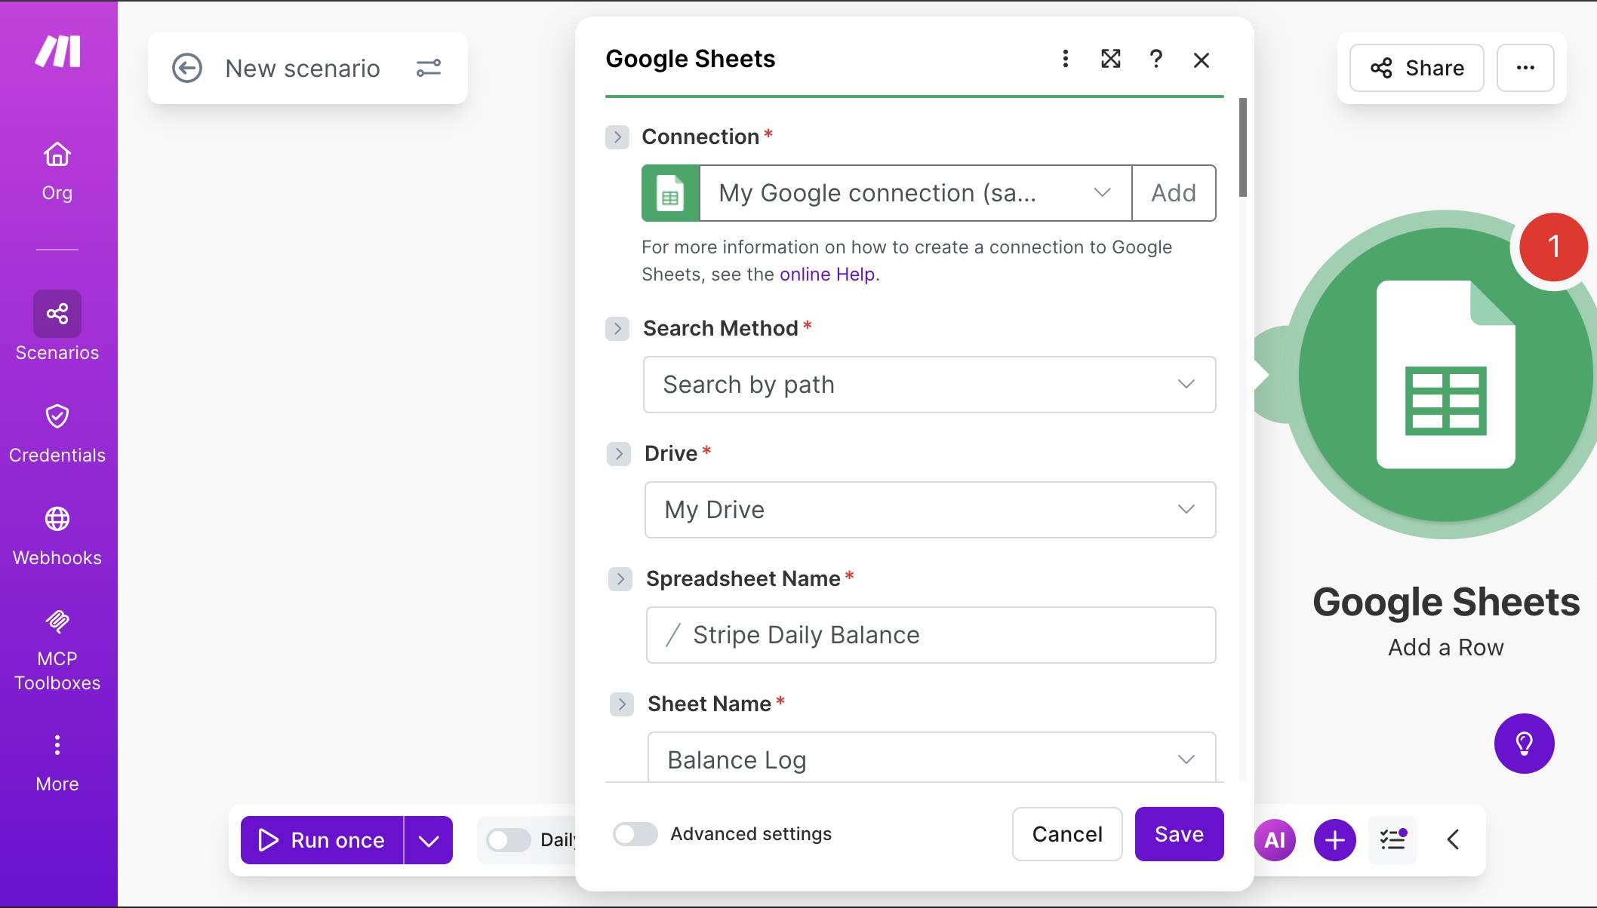Image resolution: width=1597 pixels, height=908 pixels.
Task: Open the module's three-dot menu
Action: [1065, 59]
